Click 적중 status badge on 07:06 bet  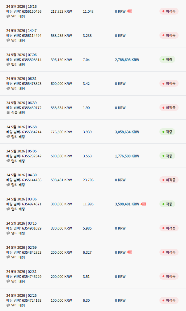click(167, 59)
